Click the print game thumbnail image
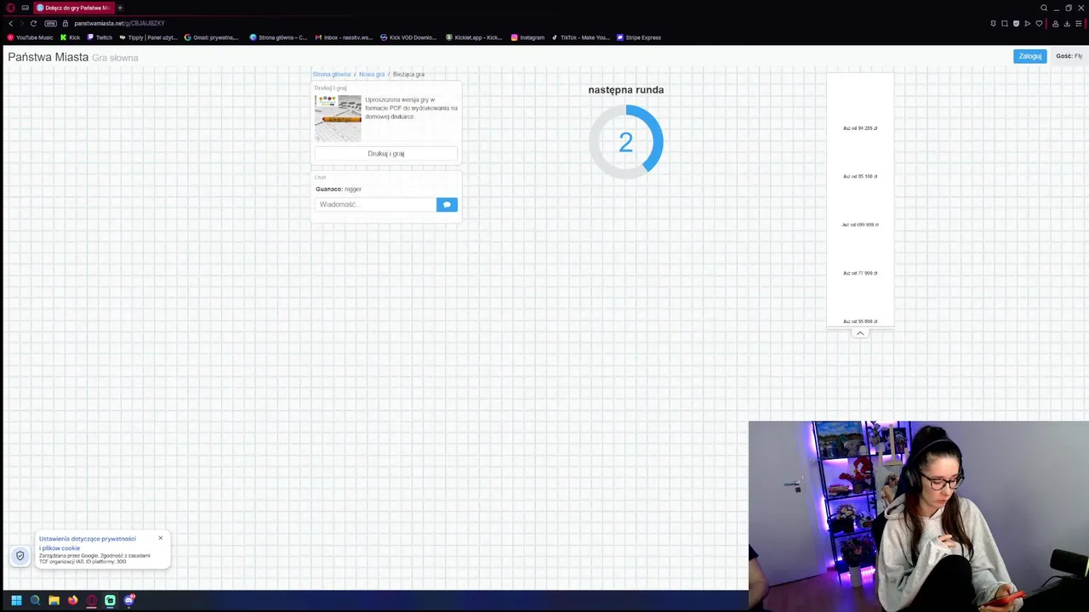Viewport: 1089px width, 612px height. [338, 118]
